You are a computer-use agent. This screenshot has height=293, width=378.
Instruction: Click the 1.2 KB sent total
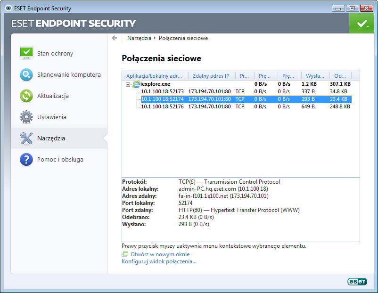click(x=309, y=84)
